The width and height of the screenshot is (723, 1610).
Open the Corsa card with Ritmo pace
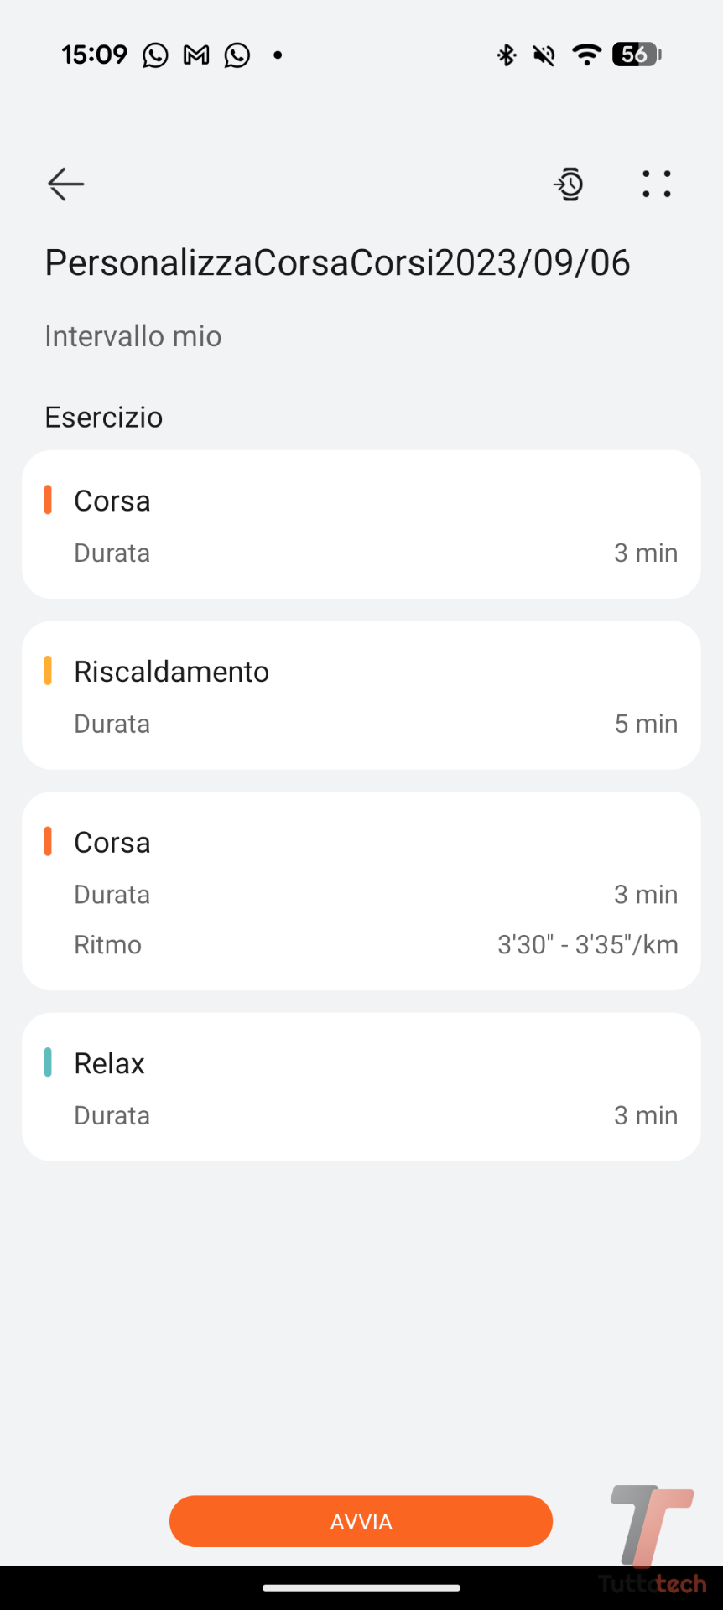tap(361, 891)
